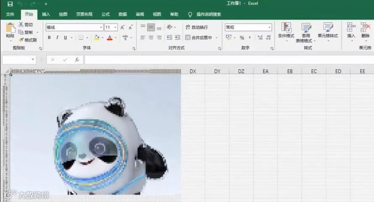Screen dimensions: 374x202
Task: Select the 开始 ribbon tab
Action: tap(29, 14)
